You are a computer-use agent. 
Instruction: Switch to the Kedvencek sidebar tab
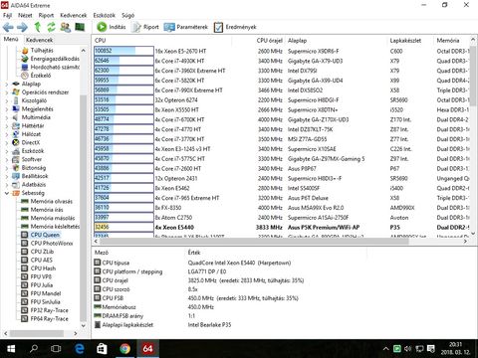click(39, 40)
